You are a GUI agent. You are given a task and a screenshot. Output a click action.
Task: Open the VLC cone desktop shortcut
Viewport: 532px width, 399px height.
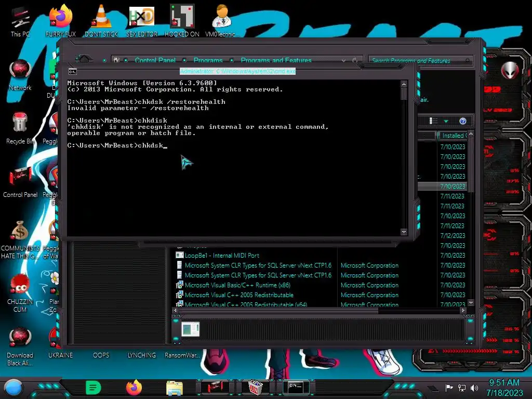[101, 21]
